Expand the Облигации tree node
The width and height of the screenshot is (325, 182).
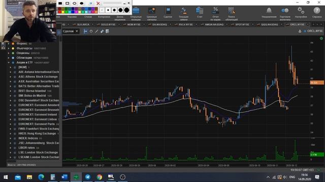click(x=9, y=58)
